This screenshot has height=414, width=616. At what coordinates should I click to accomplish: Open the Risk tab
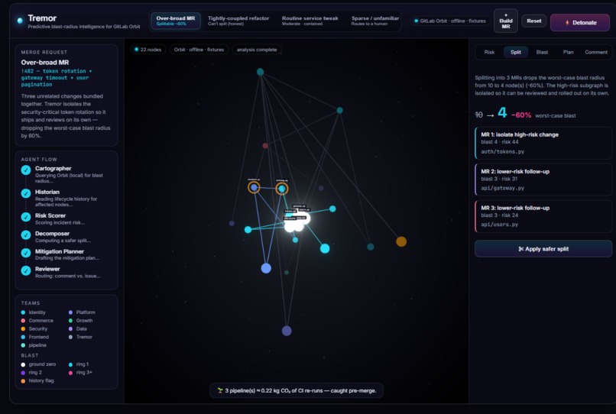pos(489,52)
